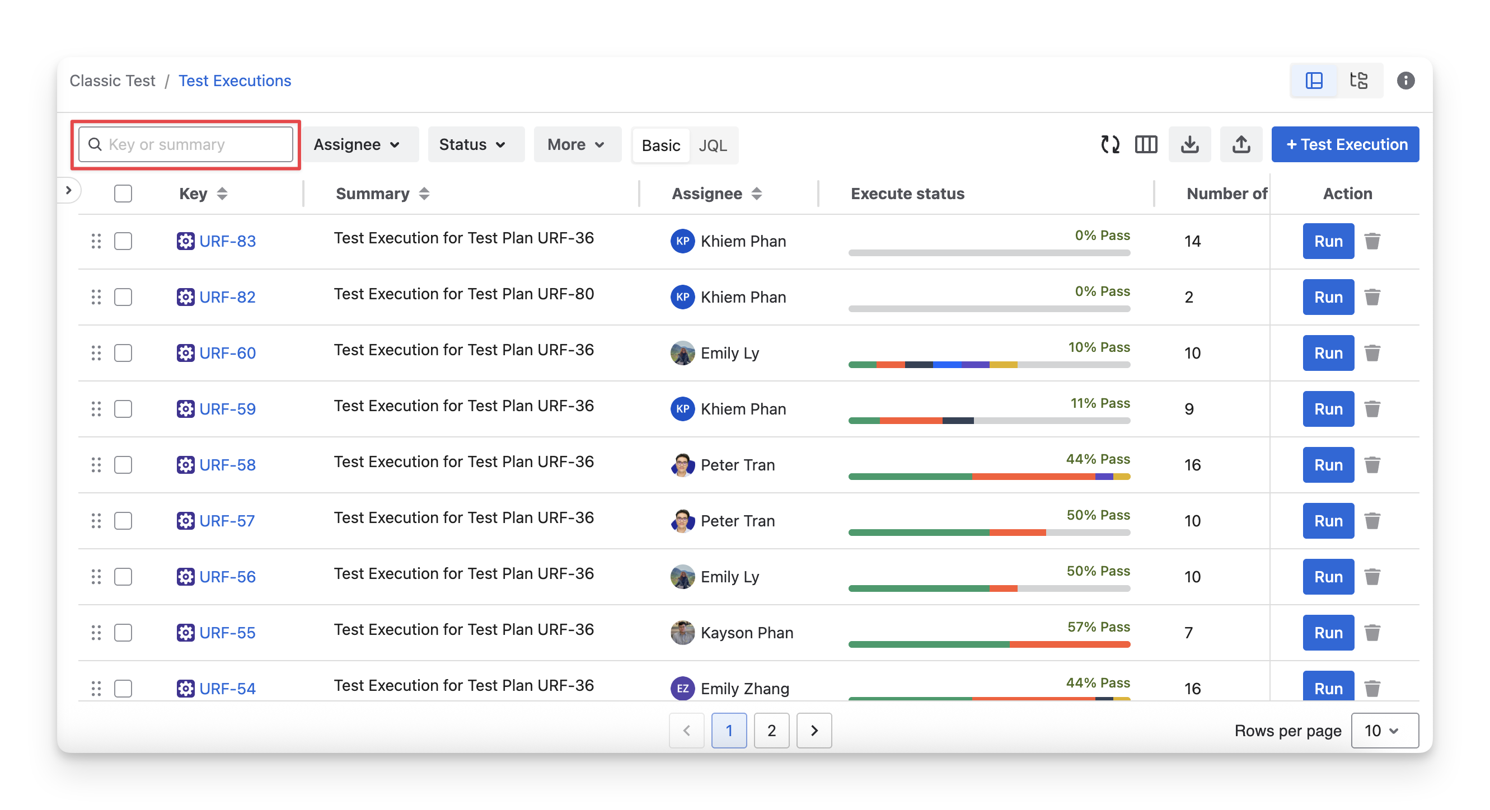Click the download export icon
Viewport: 1490px width, 810px height.
1189,144
